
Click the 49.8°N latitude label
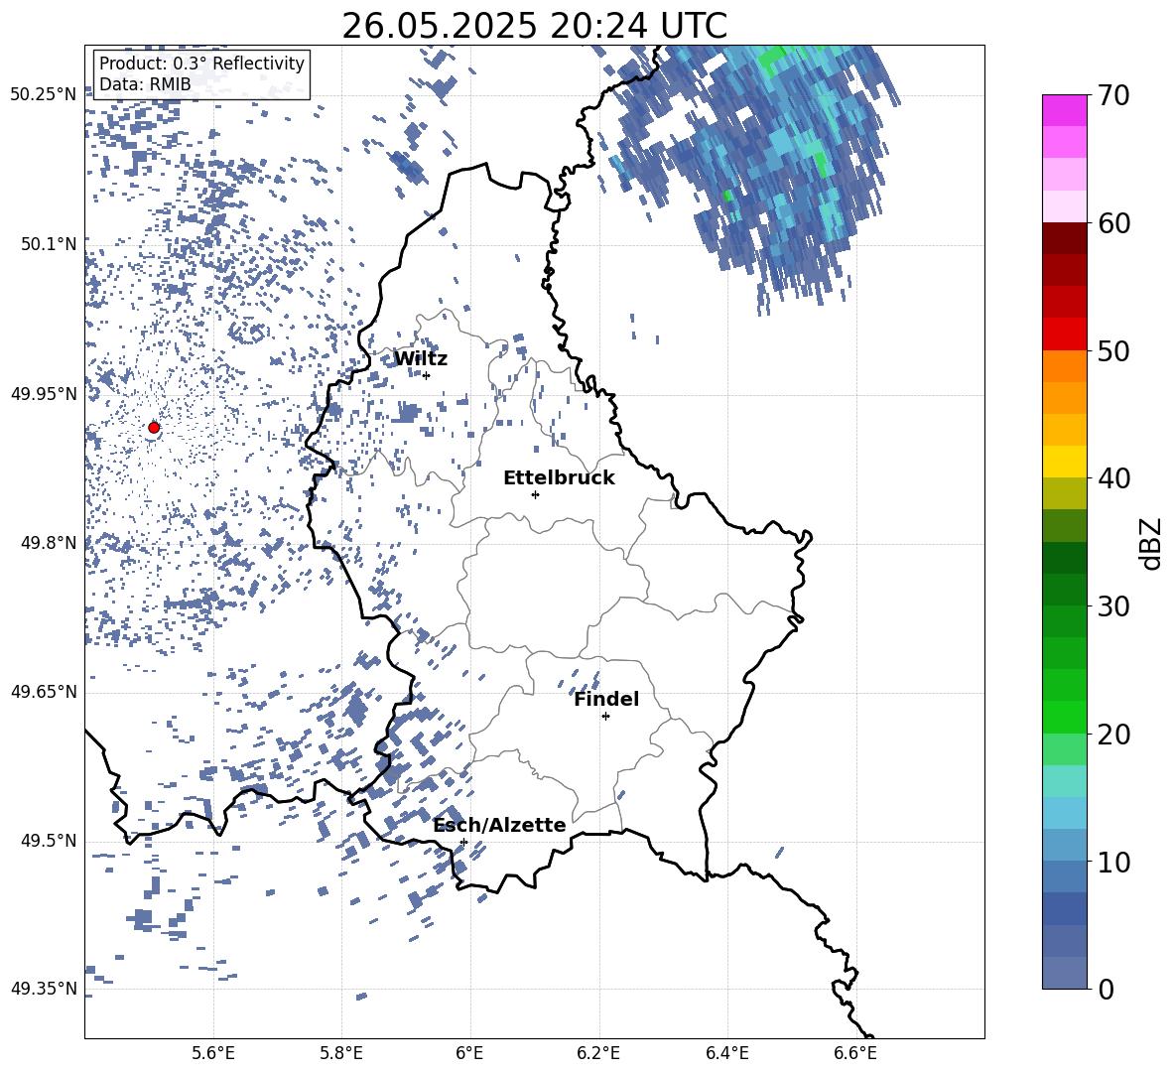coord(49,543)
